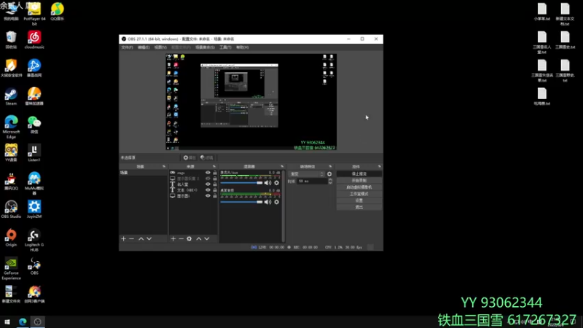Open the OBS Studio desktop shortcut
583x328 pixels.
pos(11,209)
